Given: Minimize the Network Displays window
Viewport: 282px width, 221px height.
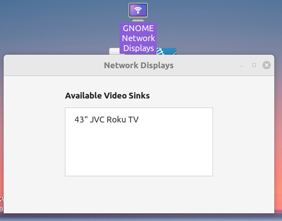Looking at the screenshot, I should (241, 65).
